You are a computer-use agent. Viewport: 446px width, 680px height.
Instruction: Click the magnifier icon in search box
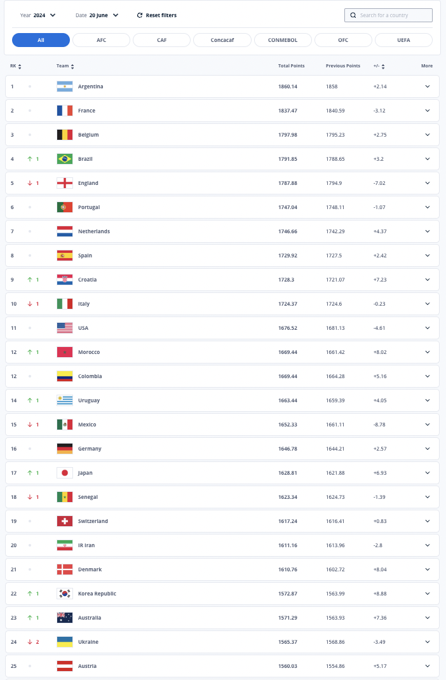(x=353, y=15)
